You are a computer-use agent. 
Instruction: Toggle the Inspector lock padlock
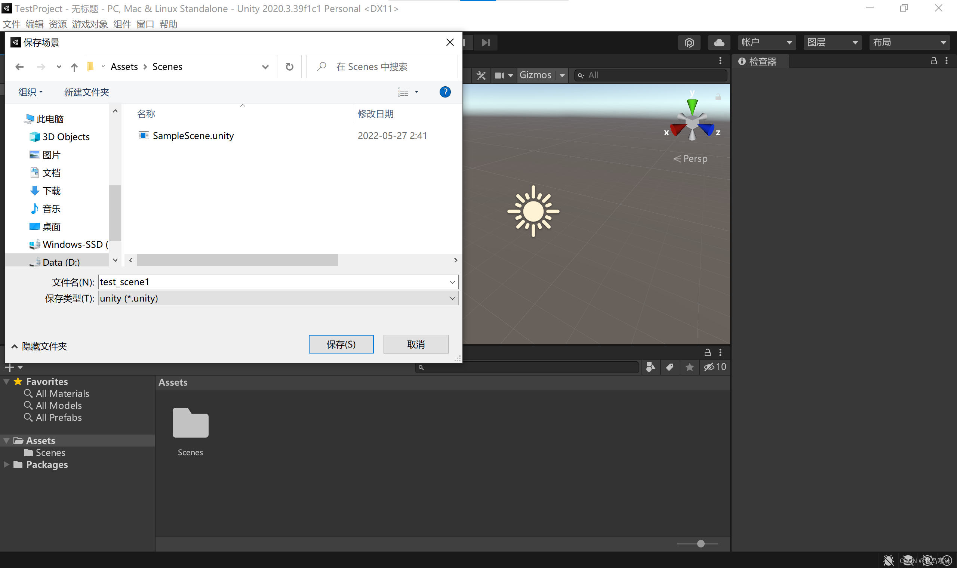point(934,61)
